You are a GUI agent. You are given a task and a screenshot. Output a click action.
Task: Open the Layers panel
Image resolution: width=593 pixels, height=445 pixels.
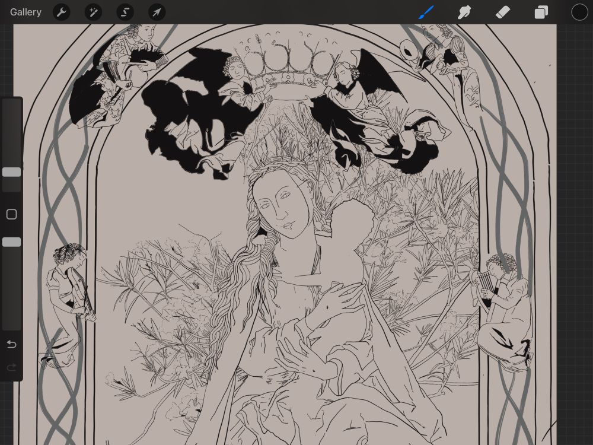point(541,12)
